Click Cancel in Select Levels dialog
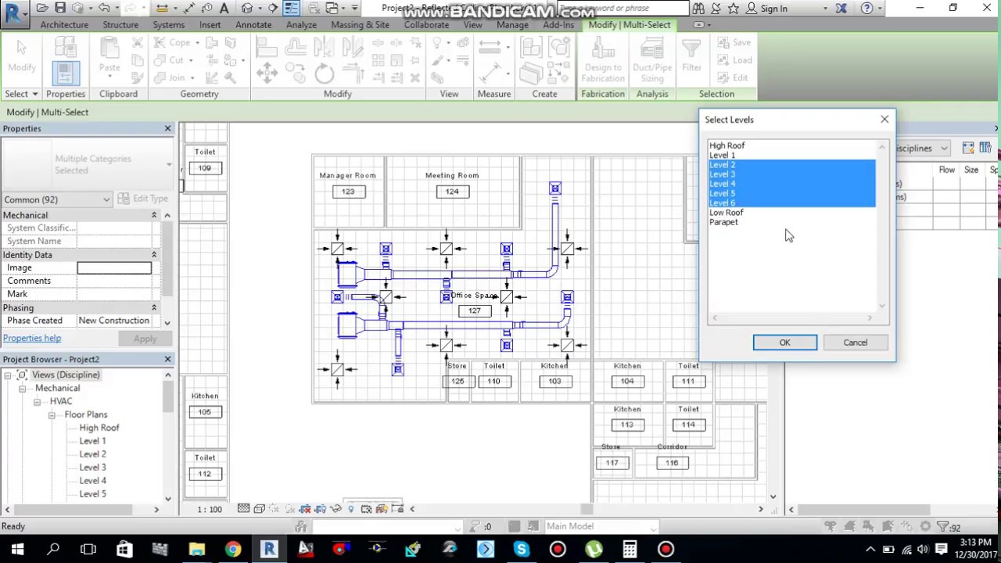This screenshot has width=1001, height=563. (x=856, y=342)
